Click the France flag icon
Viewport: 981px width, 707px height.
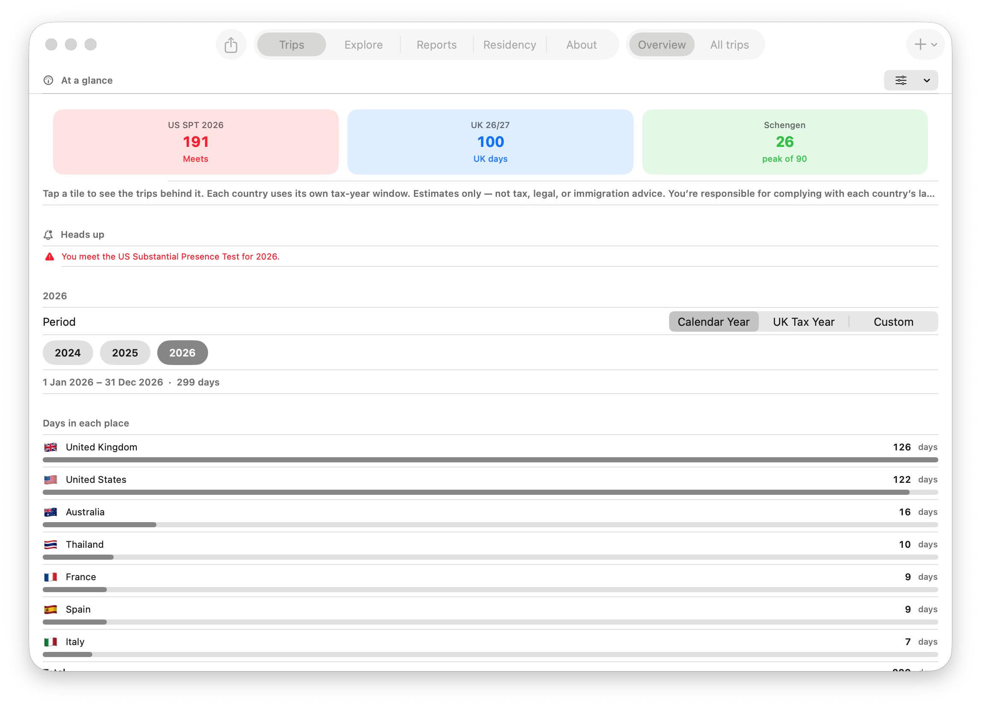pyautogui.click(x=50, y=577)
